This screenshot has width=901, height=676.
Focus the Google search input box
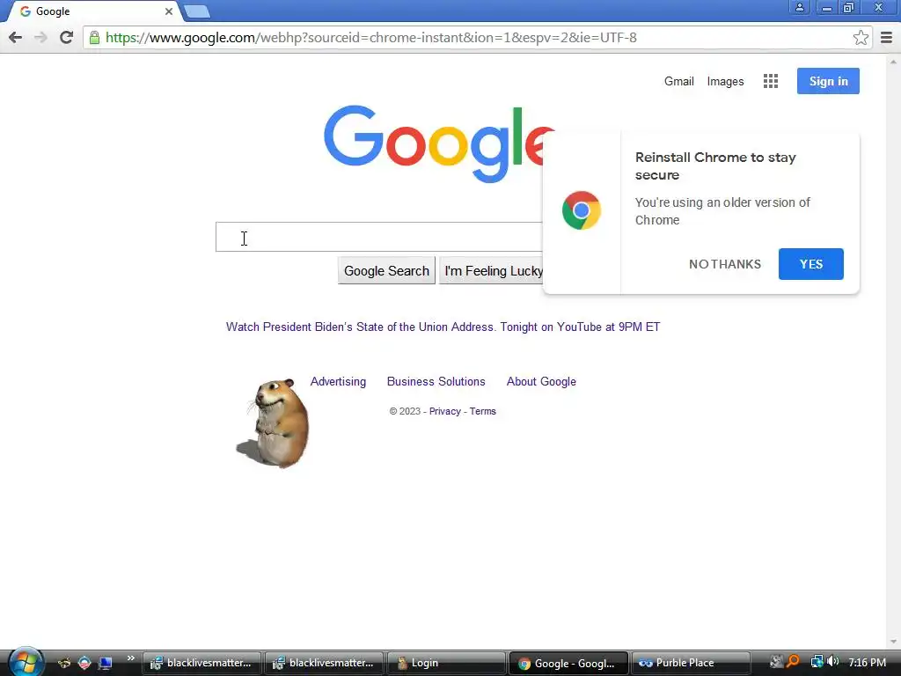click(379, 237)
